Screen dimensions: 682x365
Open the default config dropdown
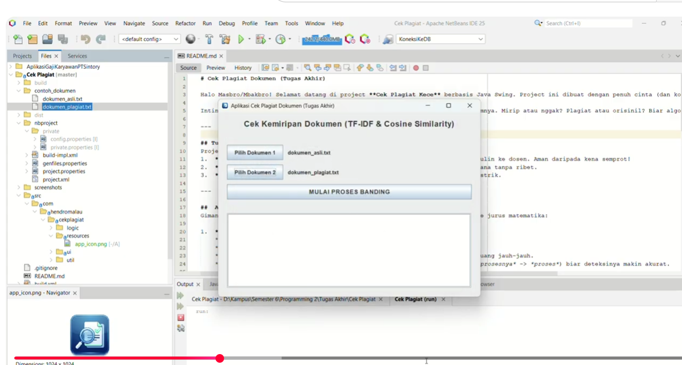(x=150, y=39)
